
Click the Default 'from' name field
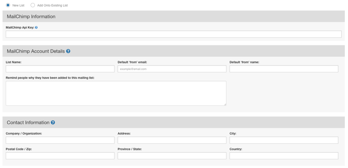click(284, 69)
